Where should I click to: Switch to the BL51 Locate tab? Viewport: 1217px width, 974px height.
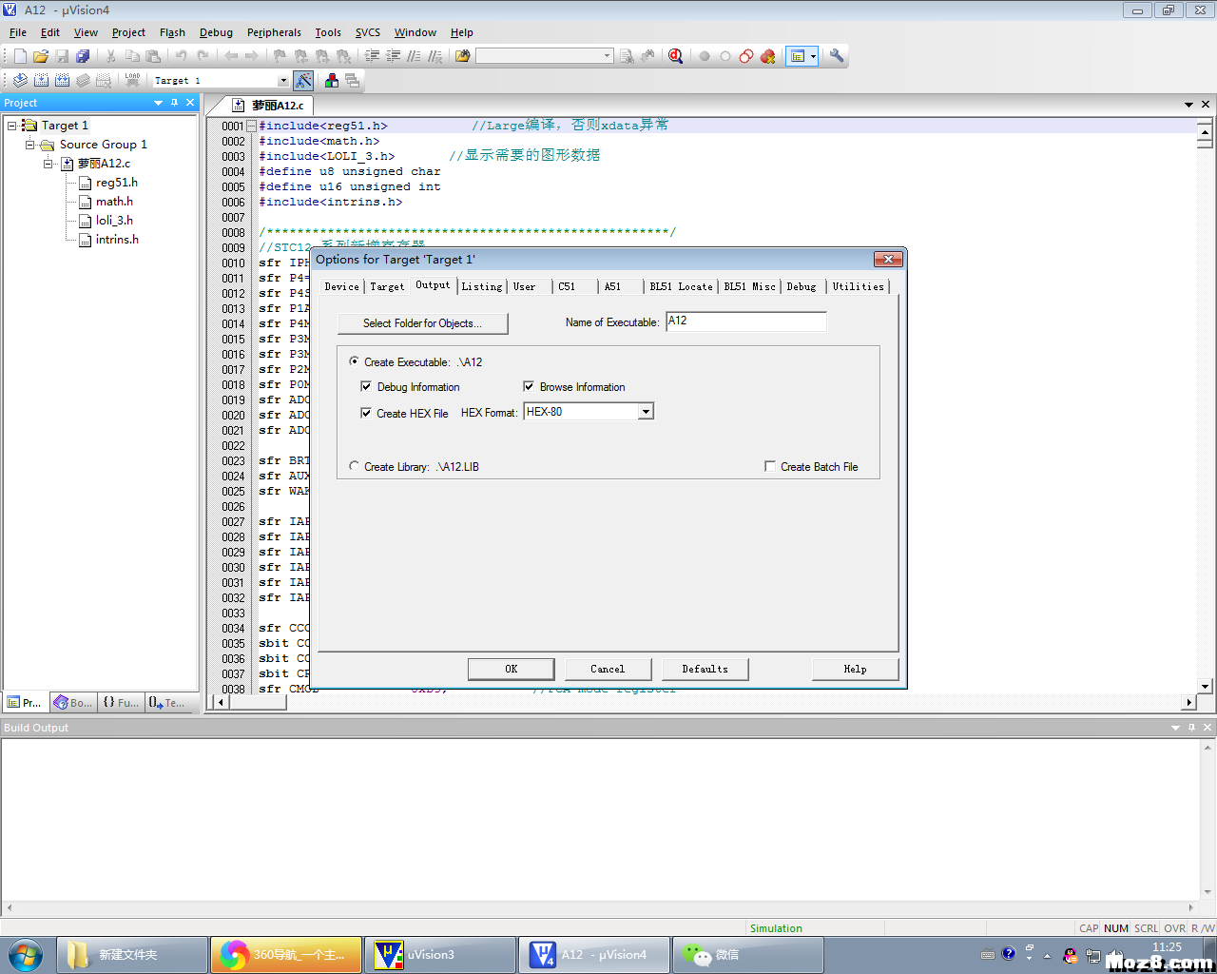[681, 286]
